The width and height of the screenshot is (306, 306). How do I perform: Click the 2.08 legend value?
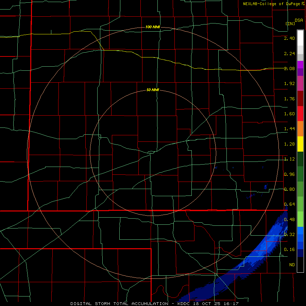point(289,68)
